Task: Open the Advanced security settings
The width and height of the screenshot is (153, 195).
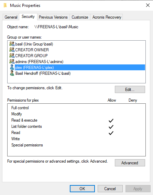Action: [130, 163]
